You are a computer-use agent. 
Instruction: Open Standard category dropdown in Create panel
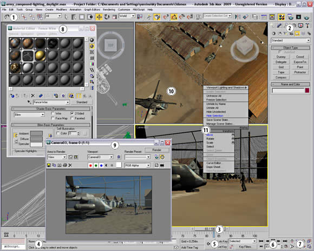(290, 40)
